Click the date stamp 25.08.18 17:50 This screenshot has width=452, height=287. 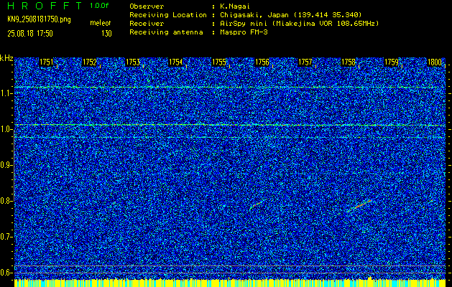[x=30, y=34]
